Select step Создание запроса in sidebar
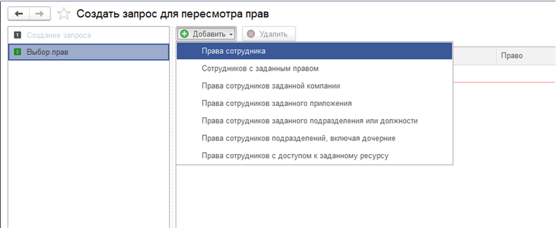Image resolution: width=556 pixels, height=228 pixels. [x=88, y=35]
